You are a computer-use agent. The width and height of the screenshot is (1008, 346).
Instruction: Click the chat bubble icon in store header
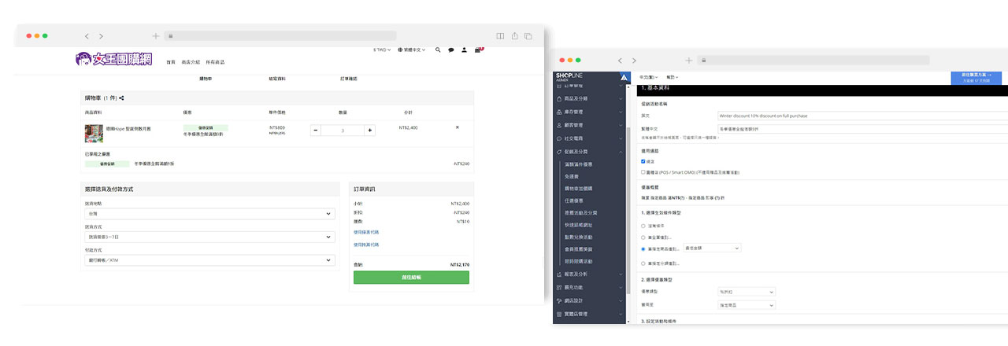click(x=451, y=50)
